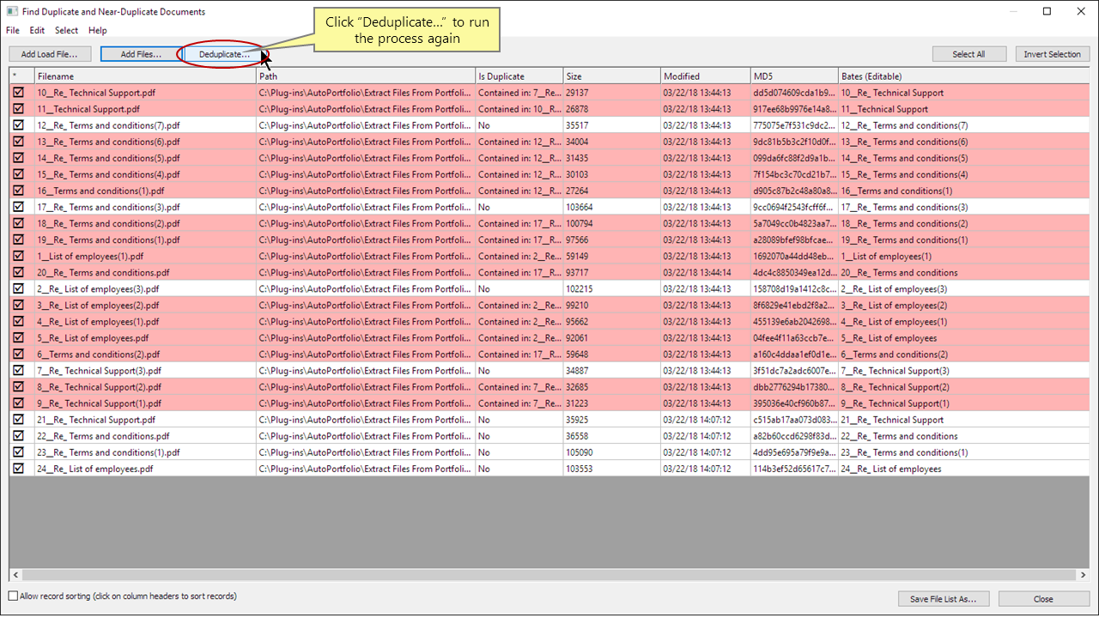Click the circled "Deduplicate..." button
This screenshot has height=618, width=1099.
pos(225,53)
